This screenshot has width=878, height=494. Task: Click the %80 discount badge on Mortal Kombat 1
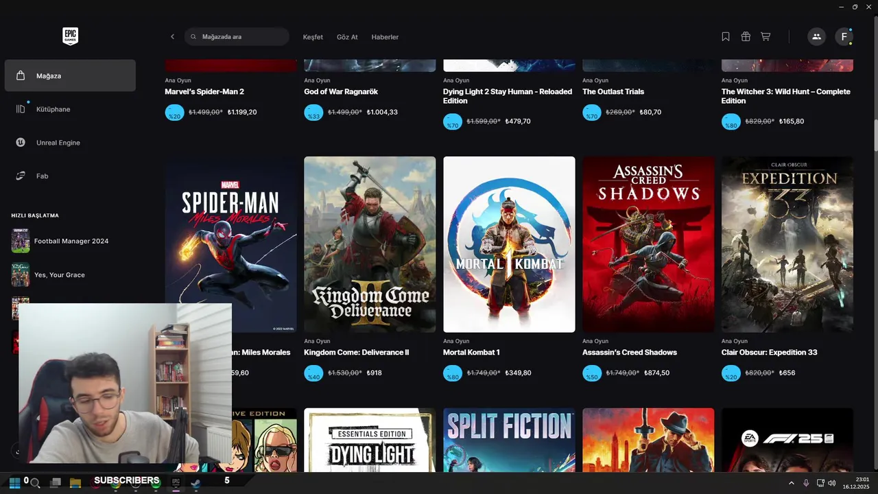coord(453,373)
